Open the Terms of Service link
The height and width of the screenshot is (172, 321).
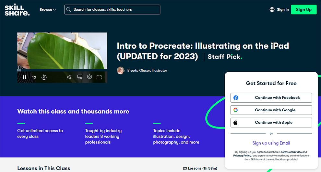[x=291, y=152]
